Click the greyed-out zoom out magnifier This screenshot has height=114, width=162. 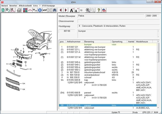pyautogui.click(x=93, y=10)
